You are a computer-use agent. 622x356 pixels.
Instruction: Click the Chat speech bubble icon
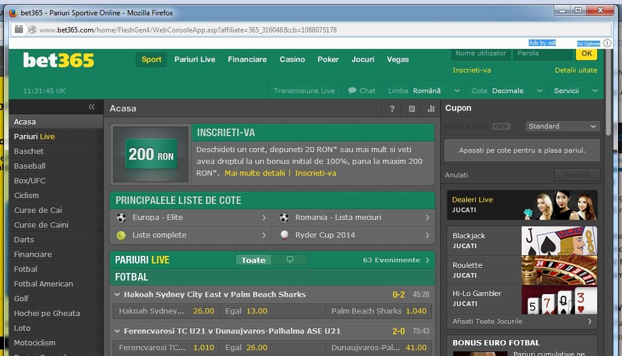352,90
